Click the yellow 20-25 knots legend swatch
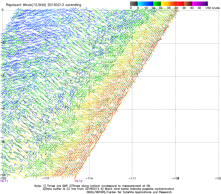 pos(165,4)
